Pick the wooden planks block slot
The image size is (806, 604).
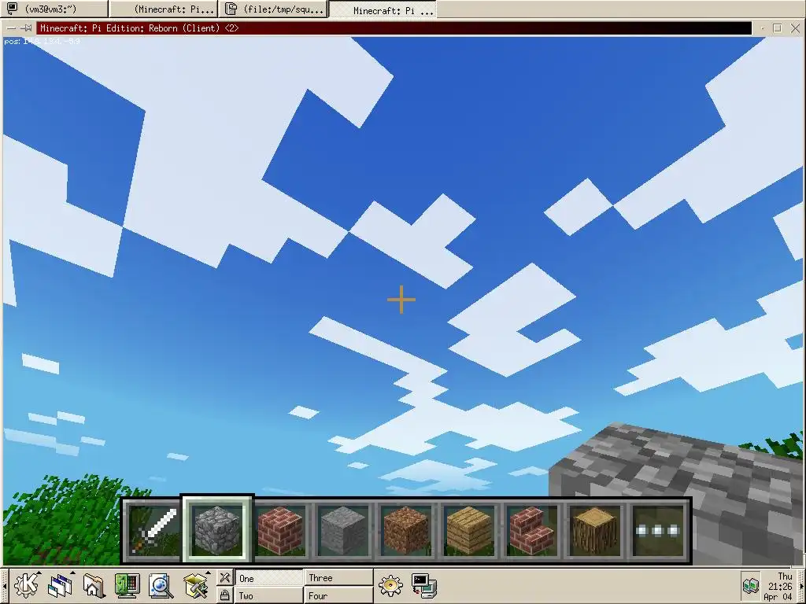coord(469,530)
